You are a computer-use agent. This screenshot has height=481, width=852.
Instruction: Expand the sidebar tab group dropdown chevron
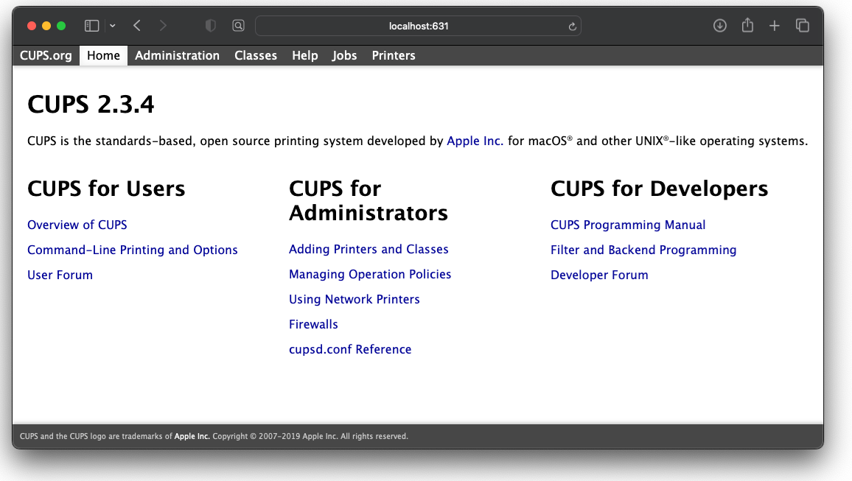[112, 26]
